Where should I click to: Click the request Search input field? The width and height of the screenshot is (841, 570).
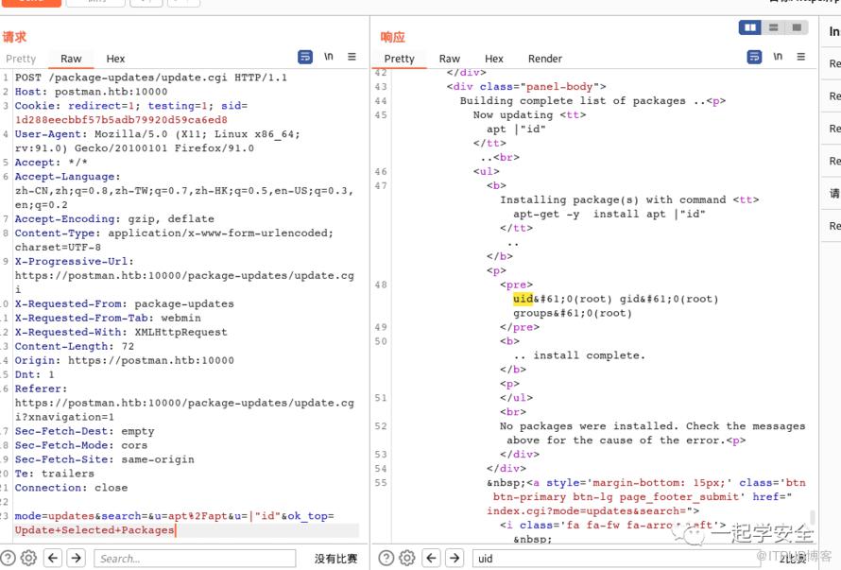point(195,559)
